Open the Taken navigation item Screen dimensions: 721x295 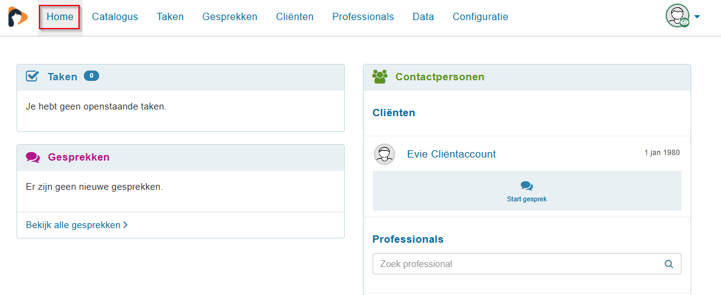(170, 17)
